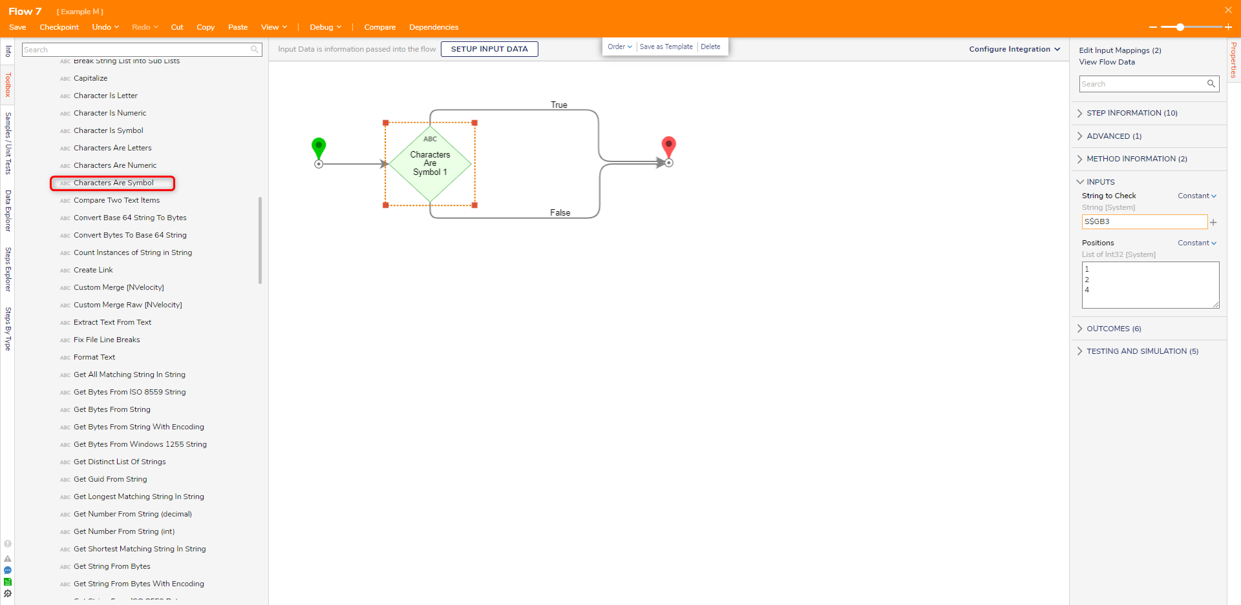Select the Characters Are Symbol 1 diamond step

(x=430, y=164)
